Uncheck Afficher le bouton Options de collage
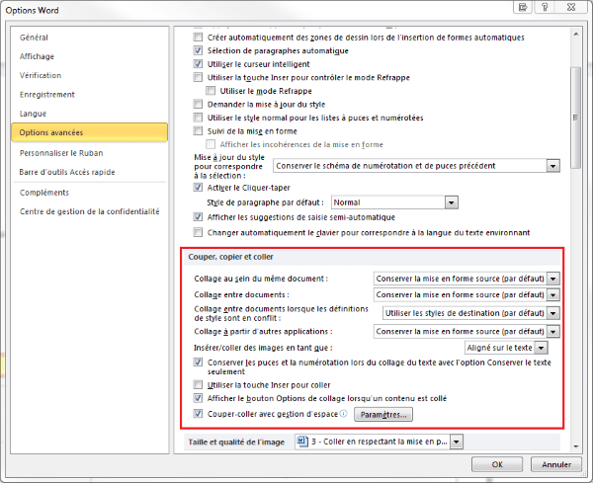 198,398
